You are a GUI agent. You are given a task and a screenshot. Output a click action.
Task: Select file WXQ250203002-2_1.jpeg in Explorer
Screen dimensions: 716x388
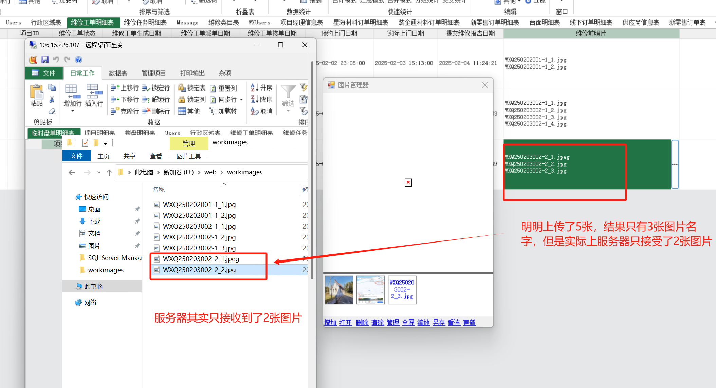click(x=201, y=259)
